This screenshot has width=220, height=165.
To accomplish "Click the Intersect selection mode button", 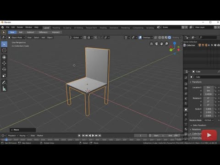I will [56, 32].
